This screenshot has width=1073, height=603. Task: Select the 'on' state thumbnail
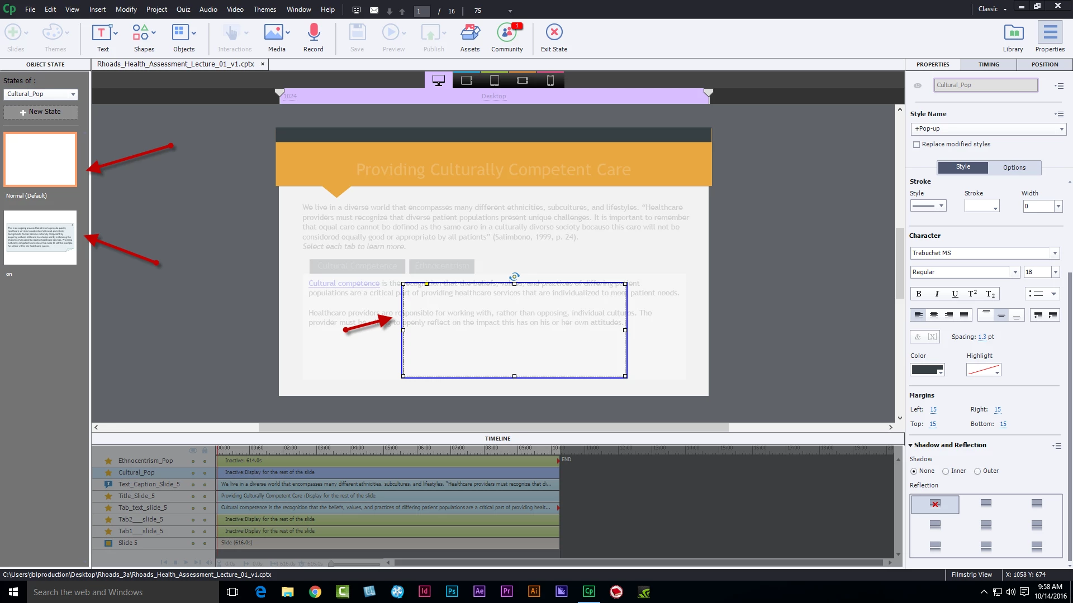click(40, 237)
